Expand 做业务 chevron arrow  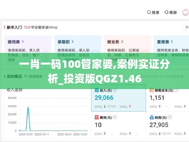tap(122, 42)
